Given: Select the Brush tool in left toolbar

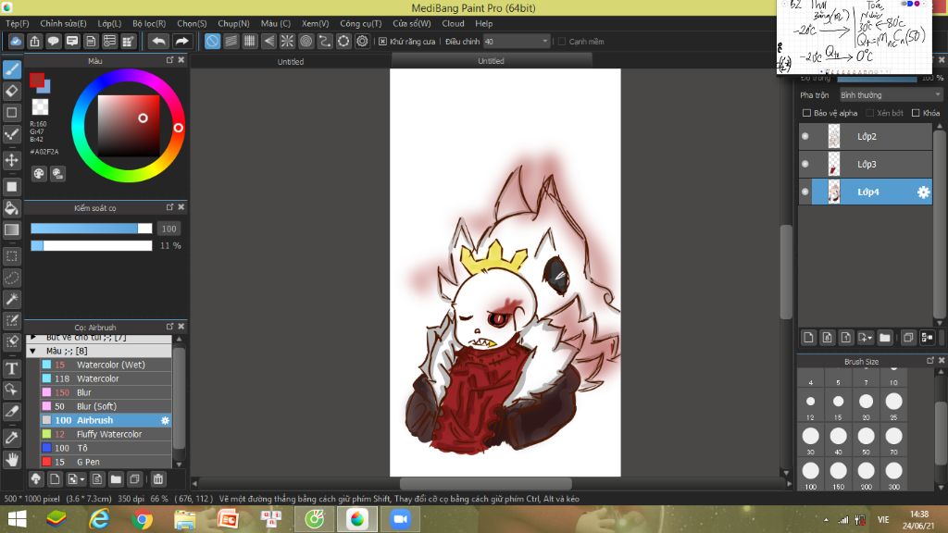Looking at the screenshot, I should coord(12,69).
